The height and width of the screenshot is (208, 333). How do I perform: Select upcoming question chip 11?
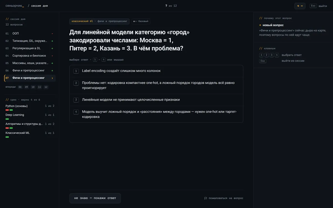coord(39,87)
